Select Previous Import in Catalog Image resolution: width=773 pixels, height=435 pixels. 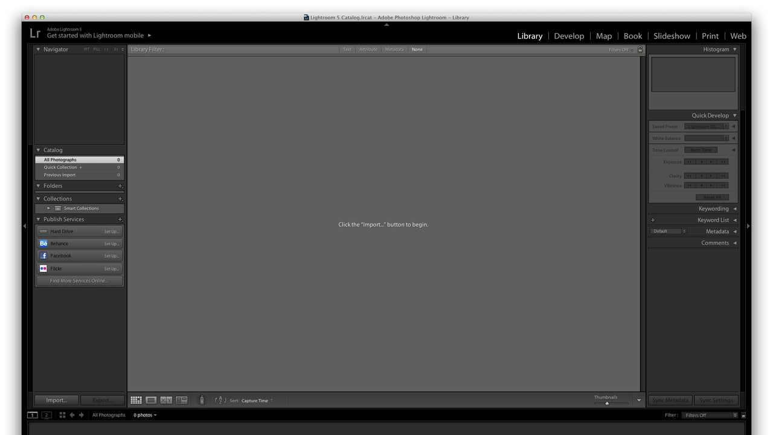pyautogui.click(x=79, y=175)
